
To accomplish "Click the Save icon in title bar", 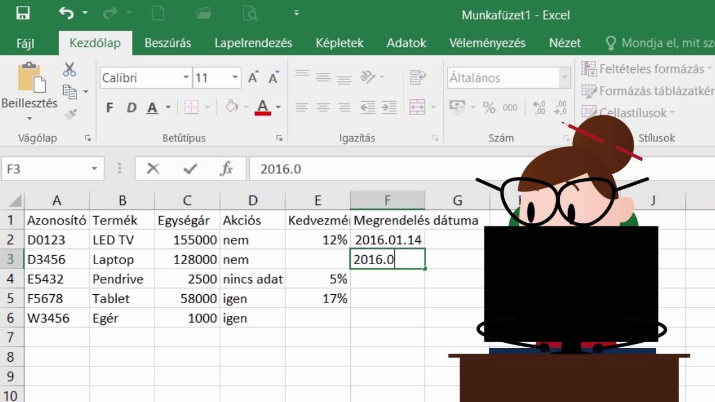I will click(x=23, y=13).
